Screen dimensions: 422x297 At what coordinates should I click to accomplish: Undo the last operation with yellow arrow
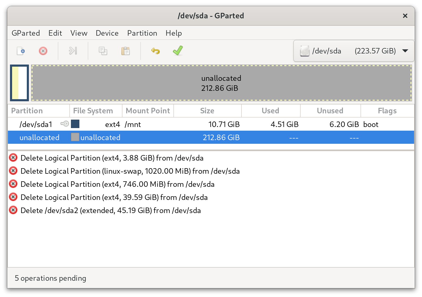point(156,51)
